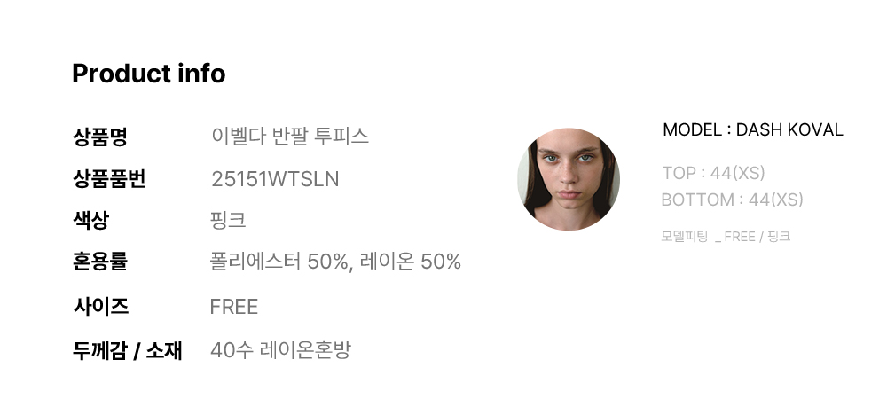The height and width of the screenshot is (415, 887).
Task: Click the DASH KOVAL model name
Action: [x=789, y=130]
